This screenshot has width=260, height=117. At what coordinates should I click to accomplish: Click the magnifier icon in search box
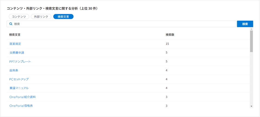pos(11,24)
